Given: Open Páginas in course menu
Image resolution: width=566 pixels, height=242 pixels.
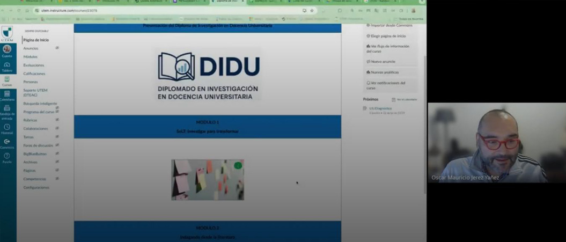Looking at the screenshot, I should pyautogui.click(x=30, y=171).
